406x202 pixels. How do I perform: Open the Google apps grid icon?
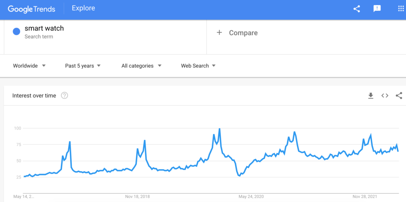point(400,9)
